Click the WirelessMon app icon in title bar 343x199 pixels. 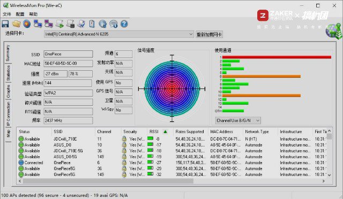[x=6, y=5]
